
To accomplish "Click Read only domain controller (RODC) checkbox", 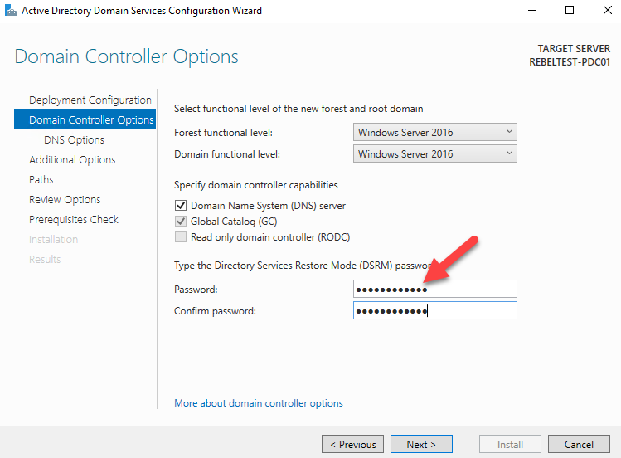I will (x=181, y=237).
